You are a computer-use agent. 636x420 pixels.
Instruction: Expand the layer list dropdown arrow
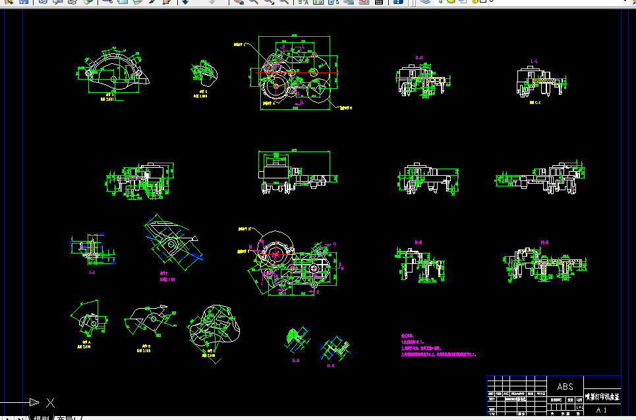pyautogui.click(x=625, y=1)
